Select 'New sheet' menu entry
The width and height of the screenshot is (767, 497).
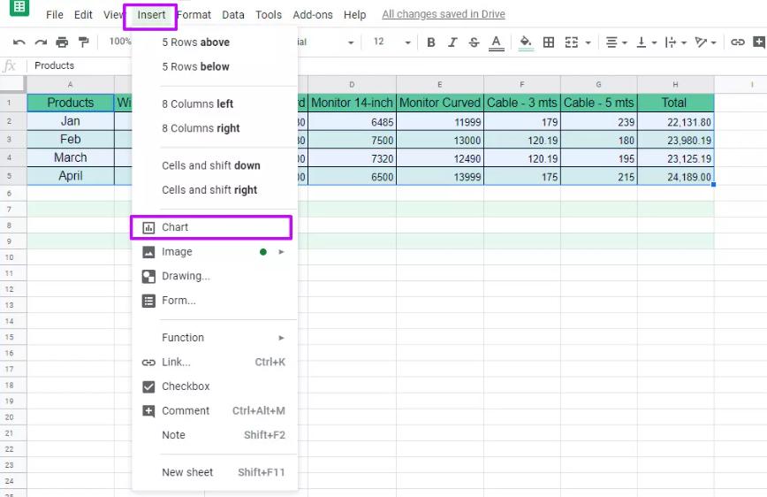pyautogui.click(x=187, y=472)
